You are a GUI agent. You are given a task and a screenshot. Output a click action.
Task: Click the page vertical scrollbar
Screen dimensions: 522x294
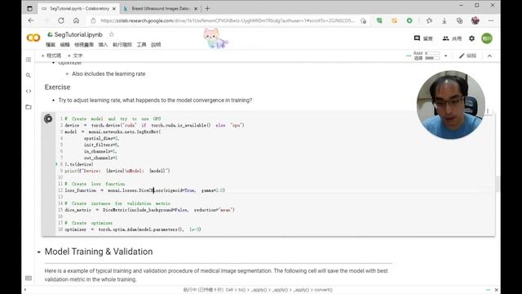click(498, 184)
